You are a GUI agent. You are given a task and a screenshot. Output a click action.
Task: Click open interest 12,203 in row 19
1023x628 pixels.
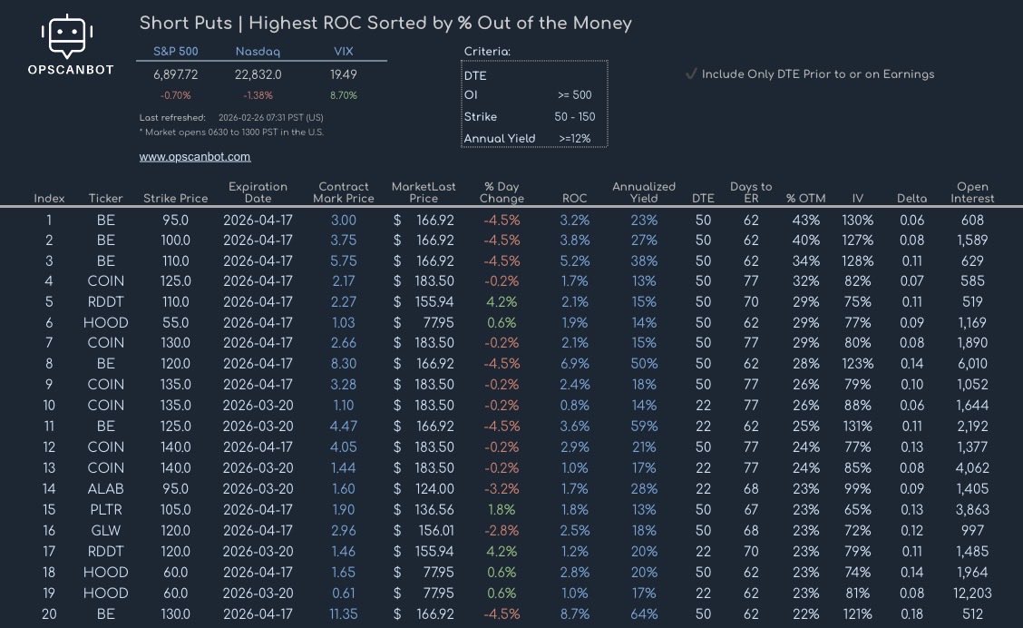[x=972, y=593]
